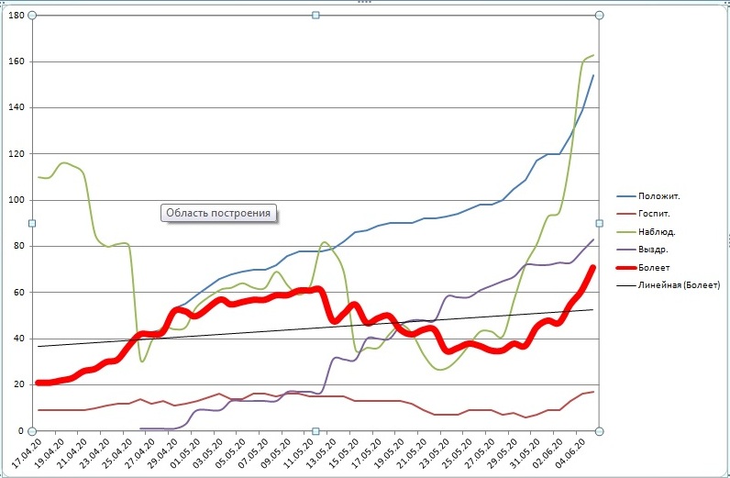
Task: Click the top-center square resize handle
Action: tap(316, 16)
